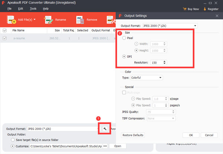
Task: Select the a-resume file row name
Action: [x=19, y=38]
